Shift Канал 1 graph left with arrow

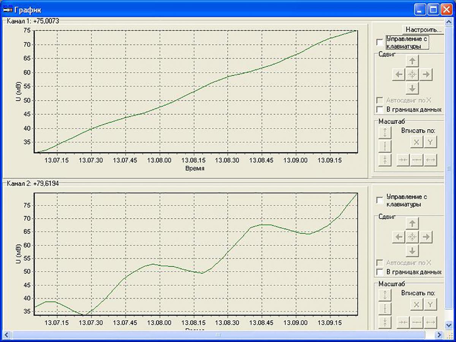tap(399, 74)
